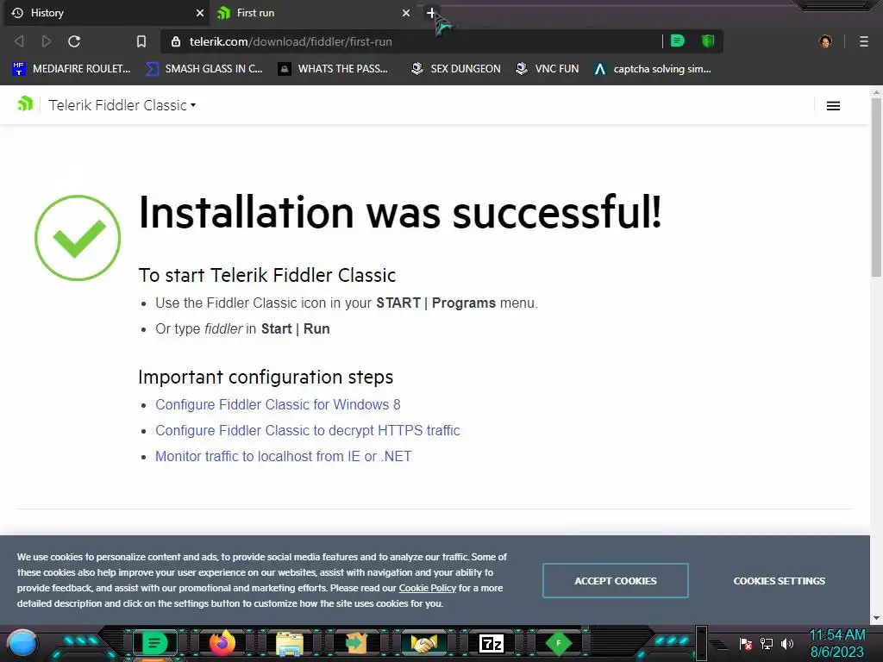Close the History tab
Screen dimensions: 883x662
tap(199, 13)
